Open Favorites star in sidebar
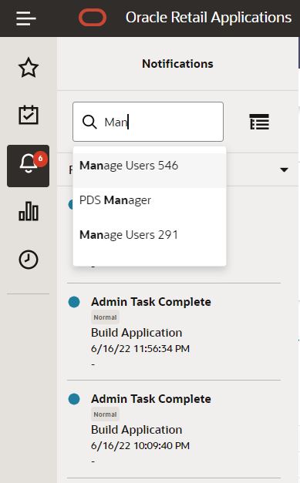 29,68
